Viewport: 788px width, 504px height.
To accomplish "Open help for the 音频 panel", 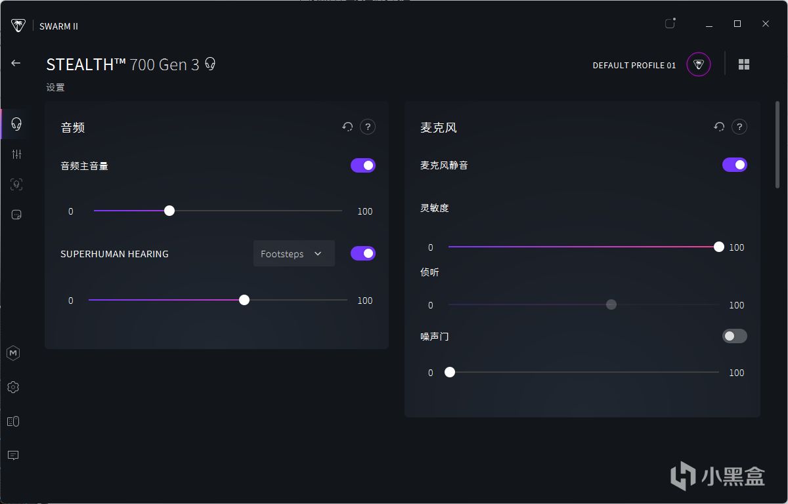I will tap(368, 127).
